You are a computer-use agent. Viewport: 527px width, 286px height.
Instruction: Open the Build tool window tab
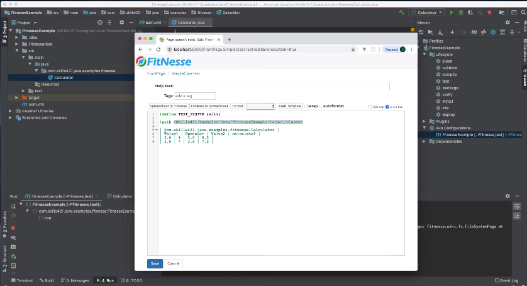[47, 280]
